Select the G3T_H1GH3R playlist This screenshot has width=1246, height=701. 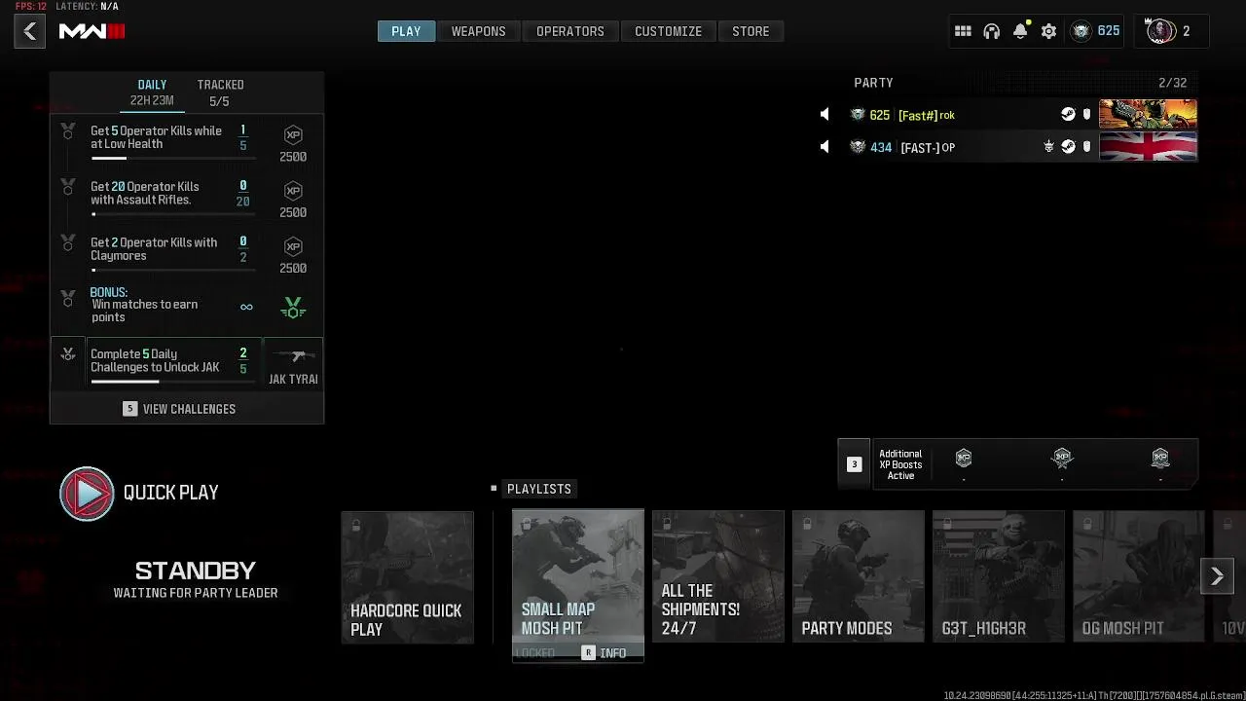(999, 576)
